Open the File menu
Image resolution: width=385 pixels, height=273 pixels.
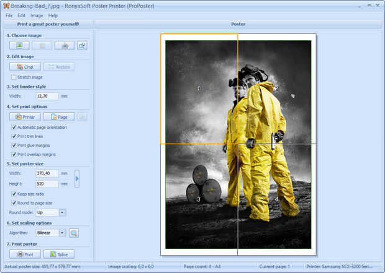coord(9,15)
